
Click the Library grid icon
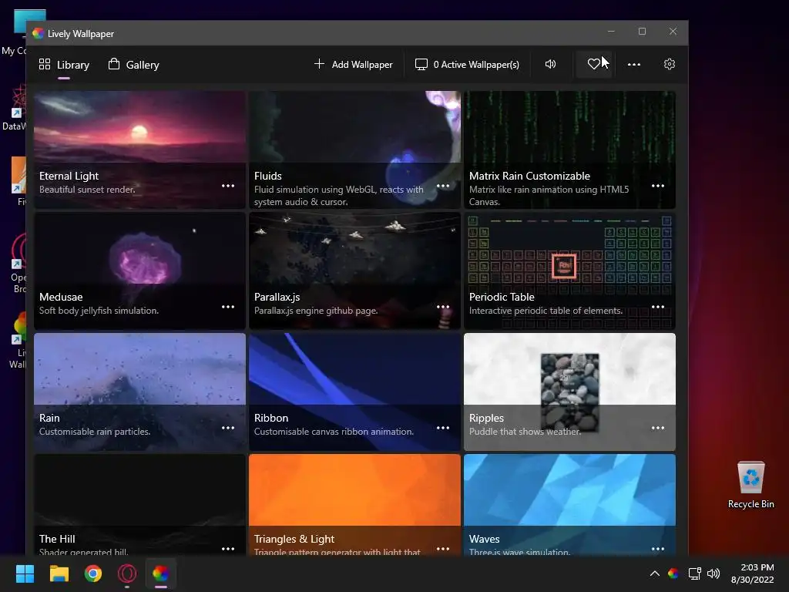coord(45,64)
